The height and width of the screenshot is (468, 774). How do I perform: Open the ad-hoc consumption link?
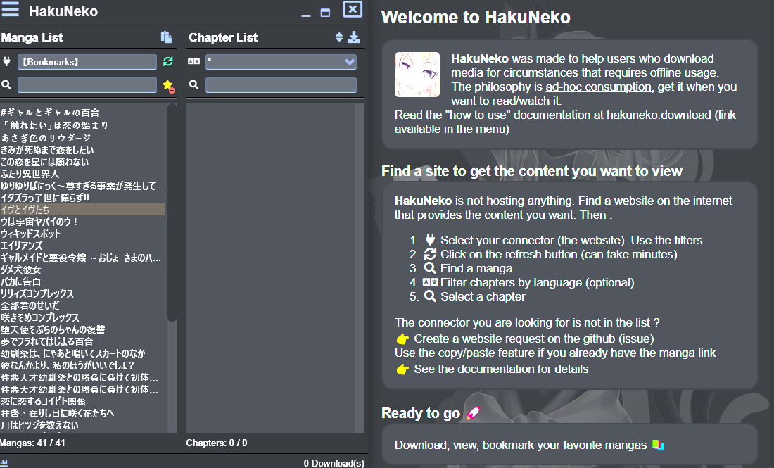[598, 87]
